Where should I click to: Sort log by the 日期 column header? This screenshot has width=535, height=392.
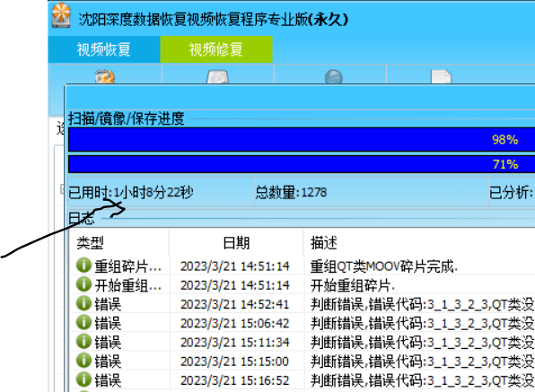pos(236,243)
